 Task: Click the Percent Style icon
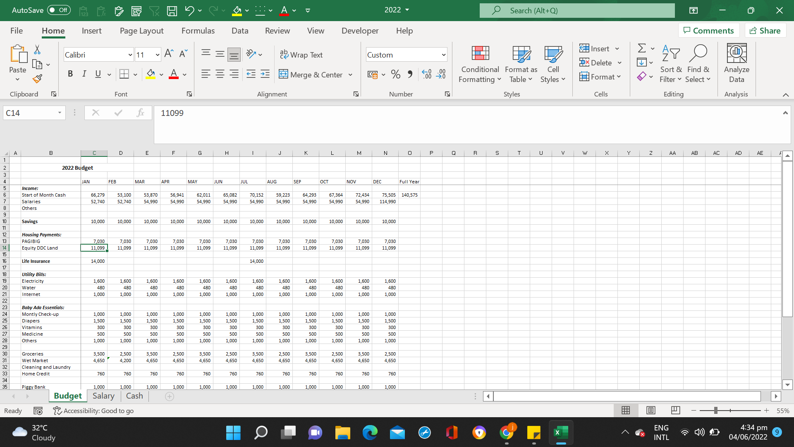click(x=395, y=74)
